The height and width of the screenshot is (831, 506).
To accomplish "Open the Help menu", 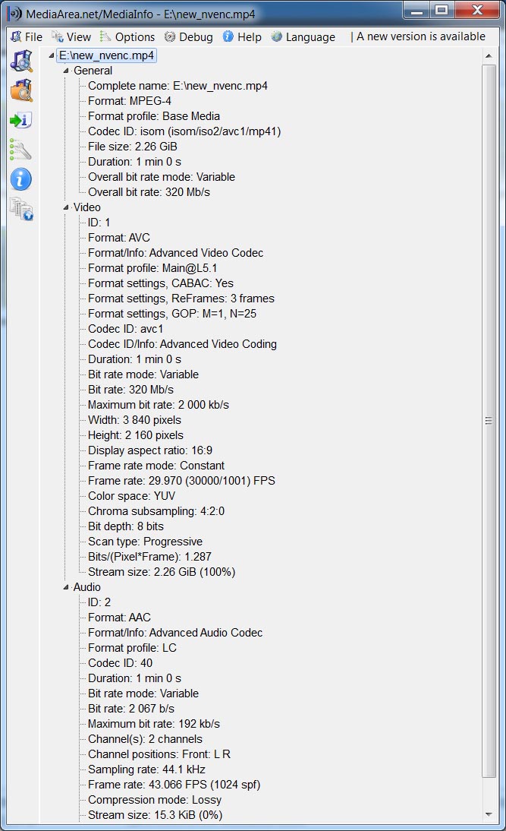I will click(242, 37).
